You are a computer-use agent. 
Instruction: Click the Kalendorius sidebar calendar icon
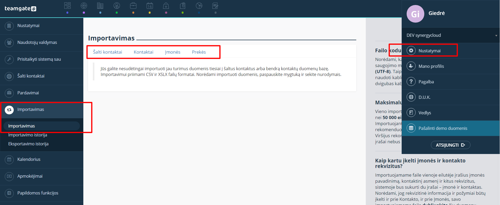[9, 160]
